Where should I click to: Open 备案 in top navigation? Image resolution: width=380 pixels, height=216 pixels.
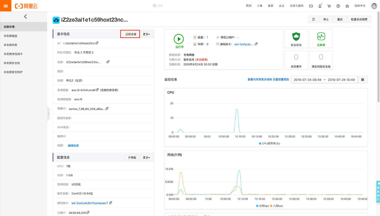271,6
